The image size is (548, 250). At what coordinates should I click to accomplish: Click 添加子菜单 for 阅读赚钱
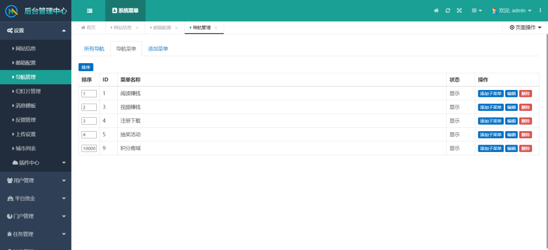pyautogui.click(x=490, y=93)
